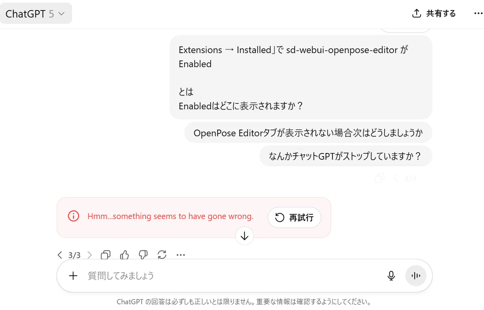The height and width of the screenshot is (310, 484).
Task: Copy the response using the copy icon
Action: [106, 255]
